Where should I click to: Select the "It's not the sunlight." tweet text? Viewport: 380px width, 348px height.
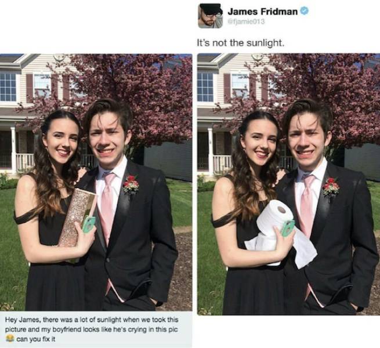[240, 43]
